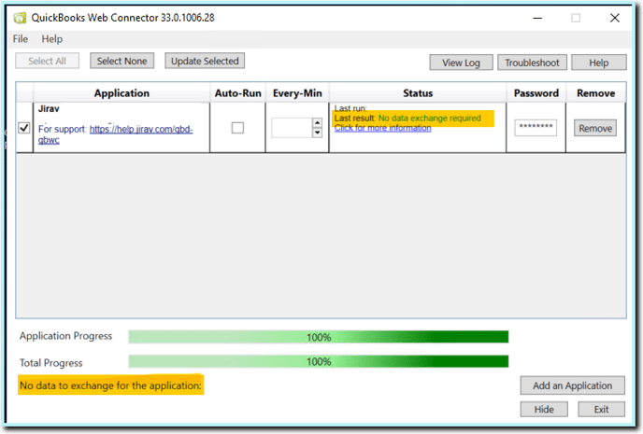Click the Exit button
Screen dimensions: 643x434
602,410
